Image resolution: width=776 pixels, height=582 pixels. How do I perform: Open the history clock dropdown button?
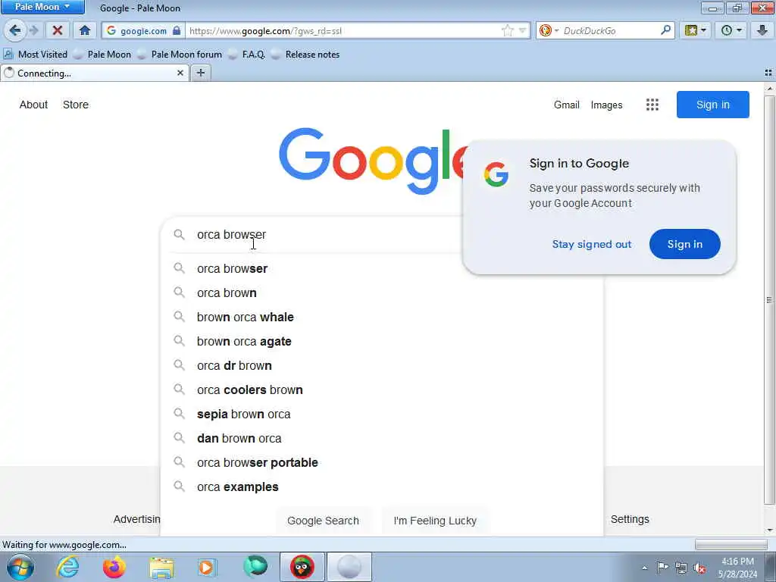[731, 30]
